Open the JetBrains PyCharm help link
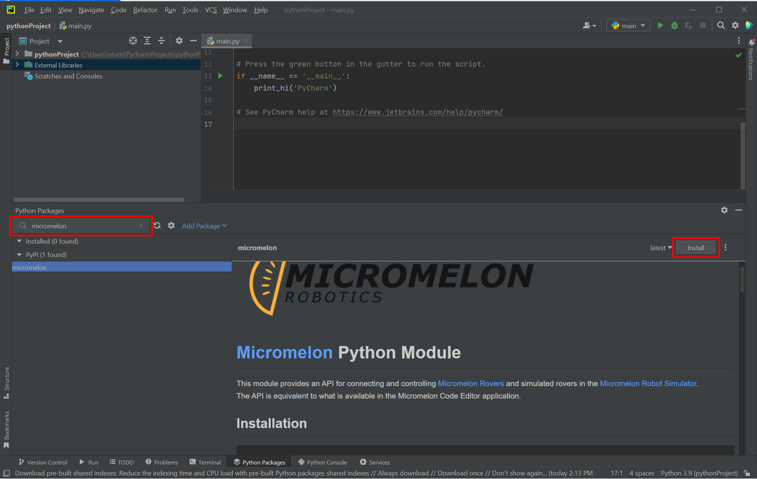Image resolution: width=757 pixels, height=479 pixels. click(x=418, y=112)
